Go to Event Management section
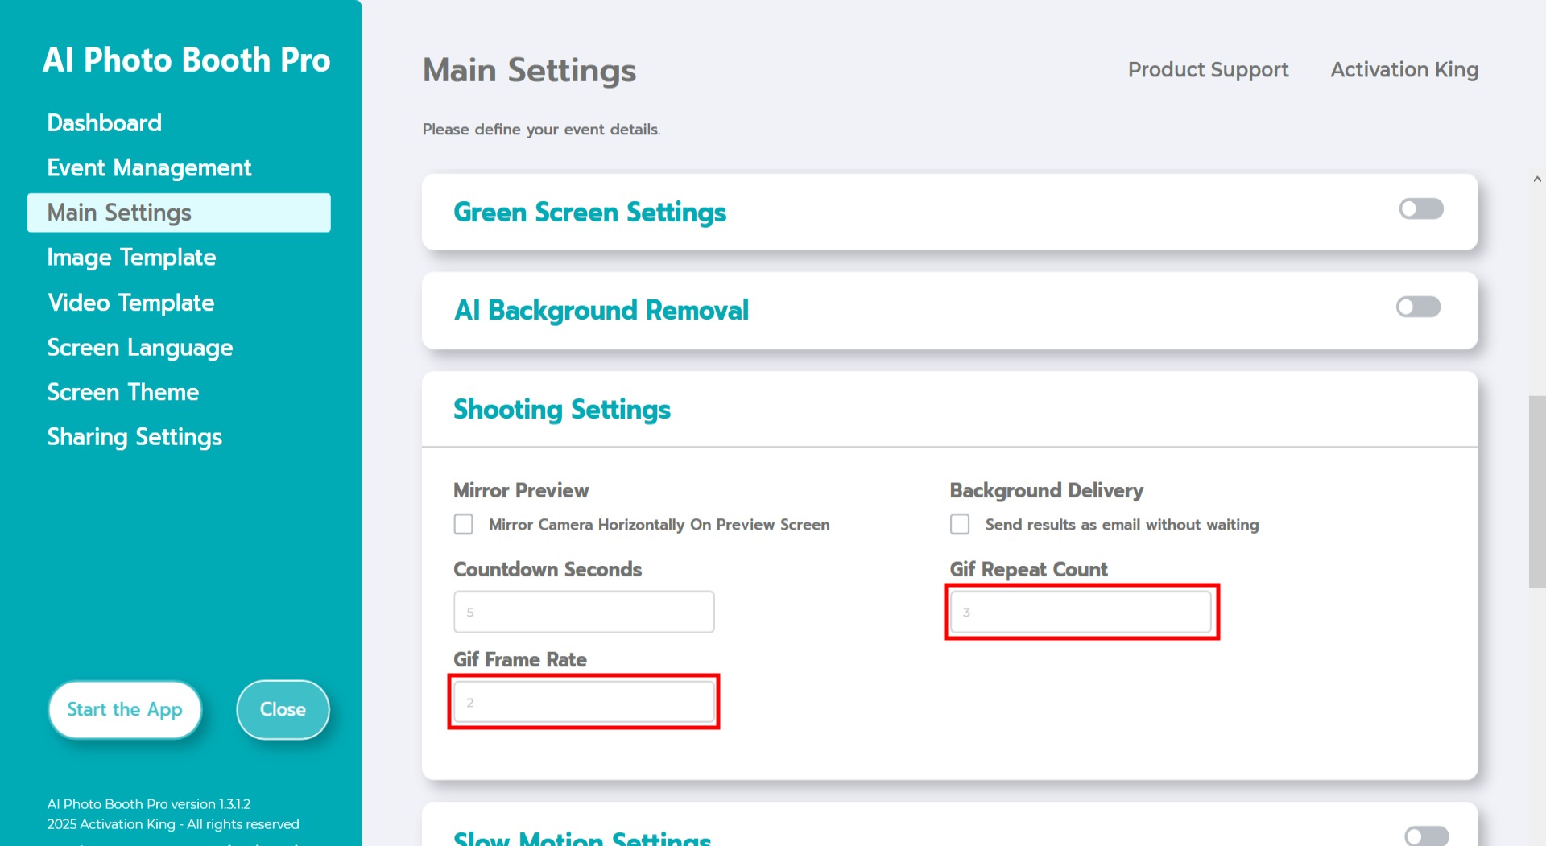1546x846 pixels. (149, 167)
